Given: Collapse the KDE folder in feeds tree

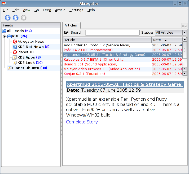Looking at the screenshot, I should [x=4, y=36].
